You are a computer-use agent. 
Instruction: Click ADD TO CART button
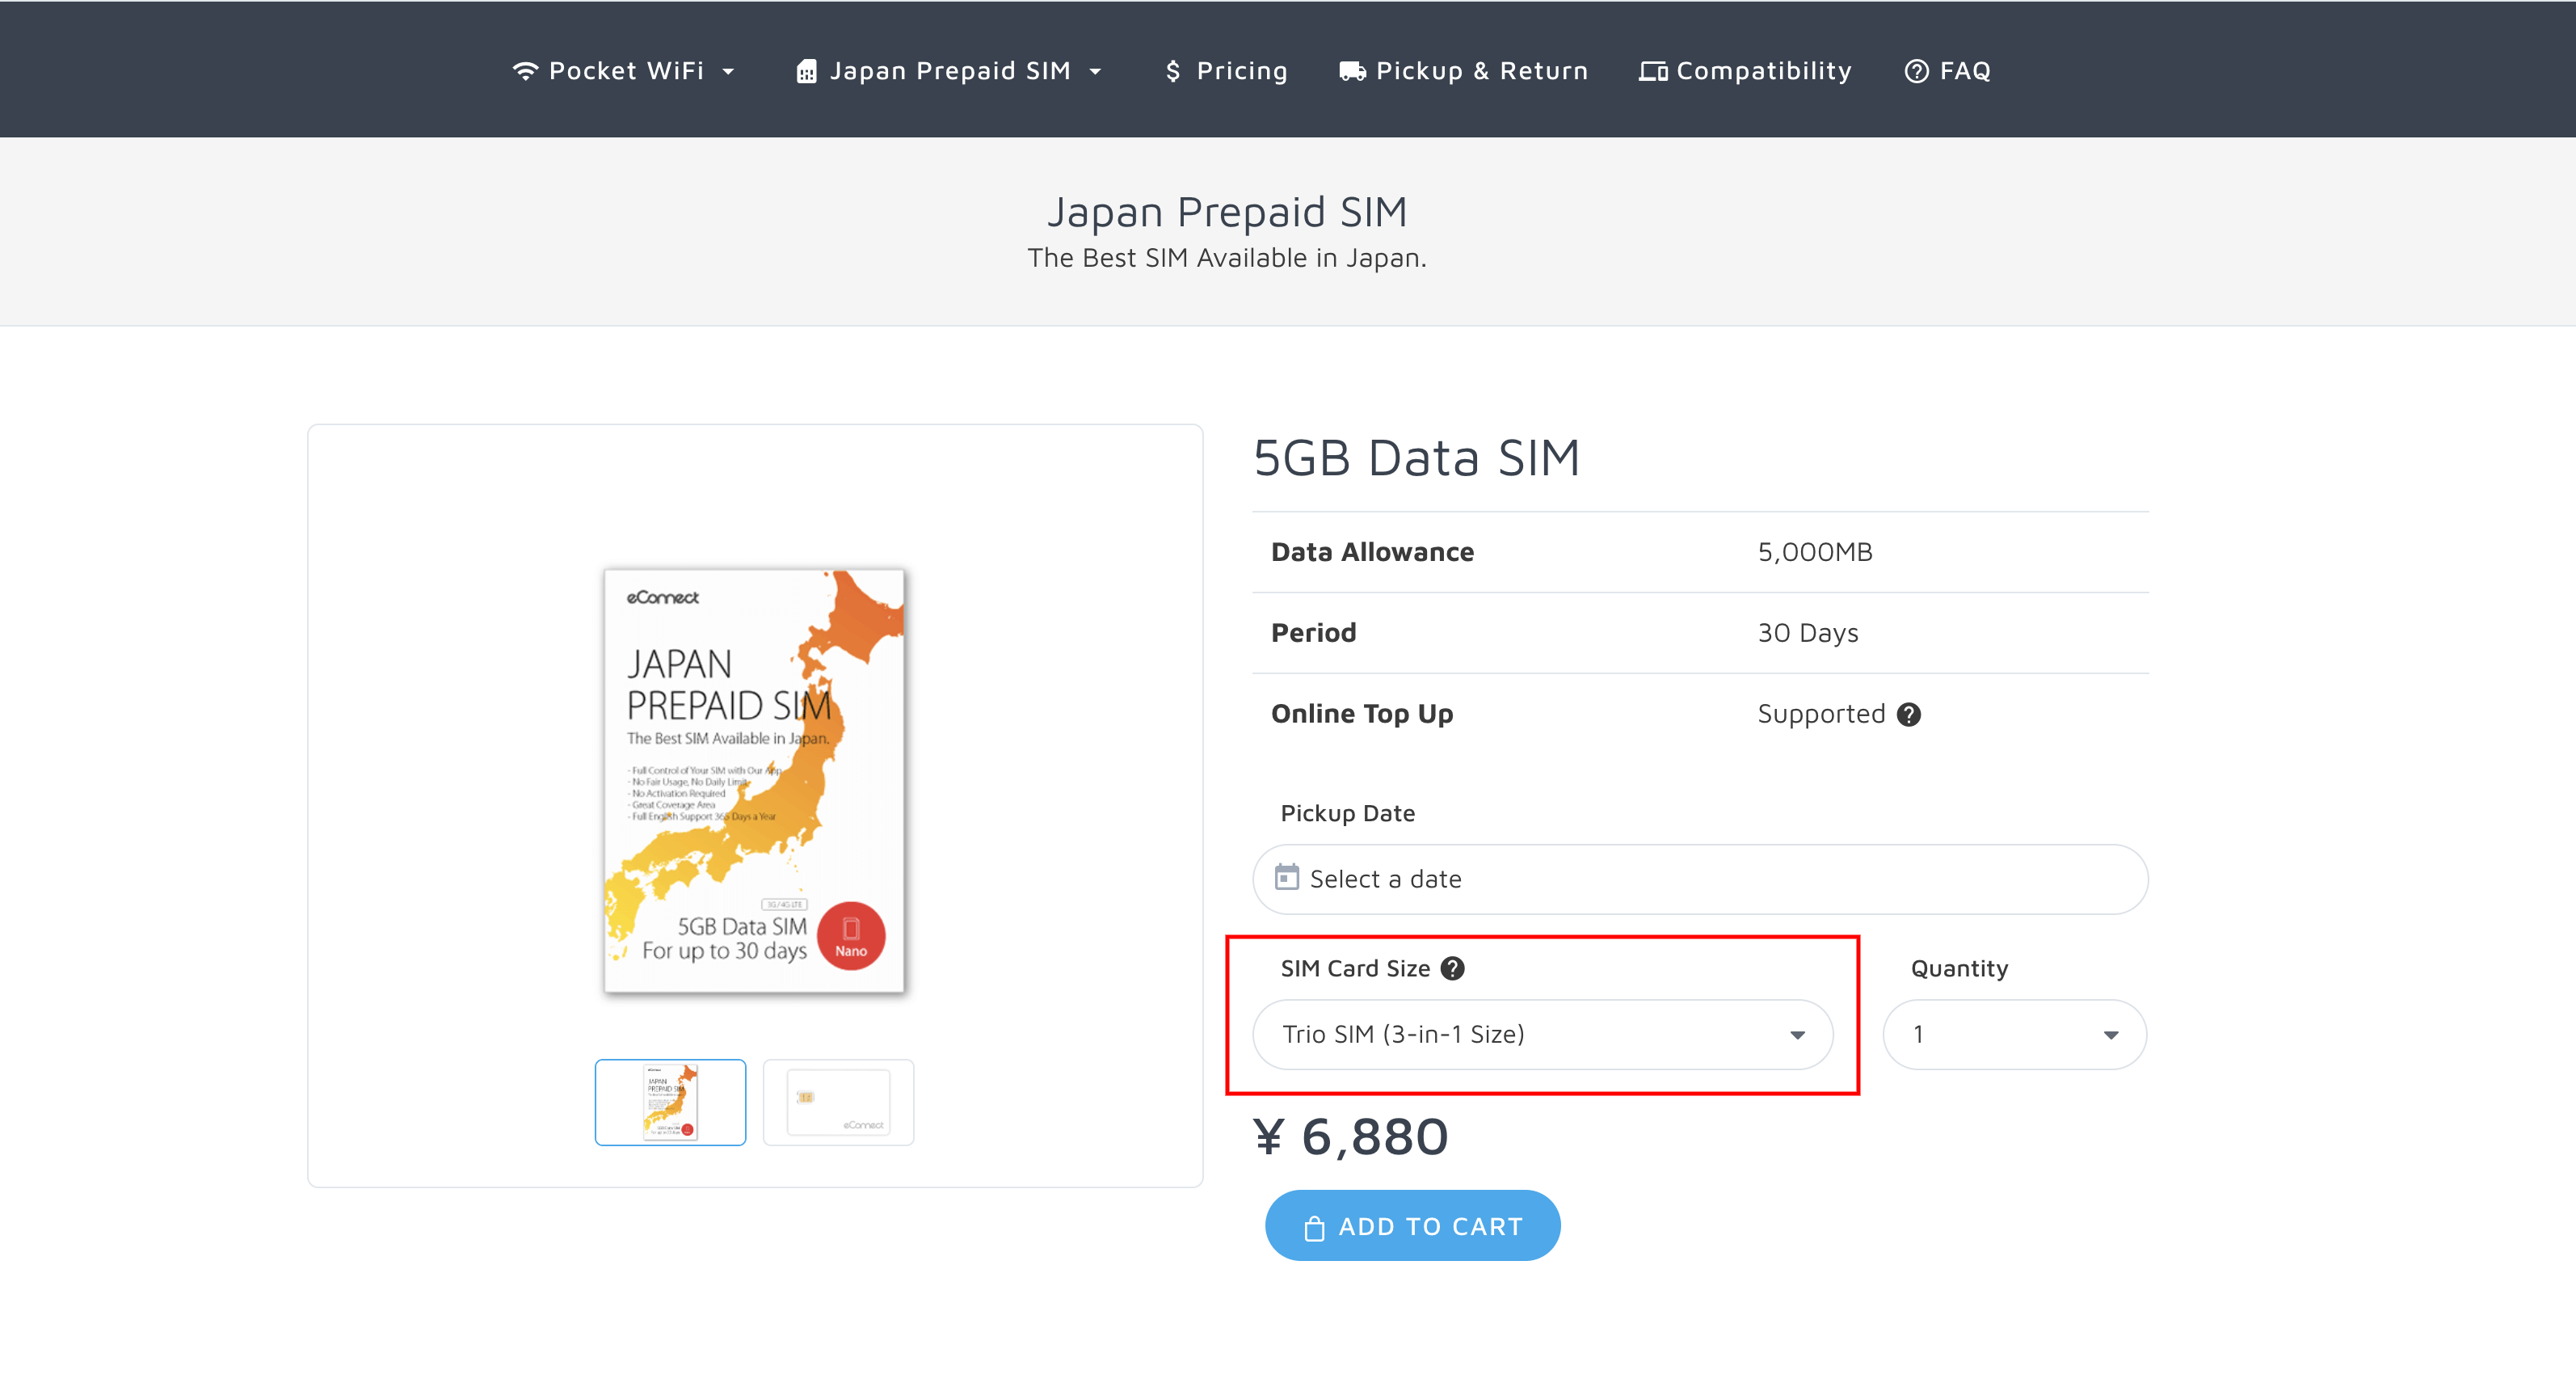[1412, 1225]
